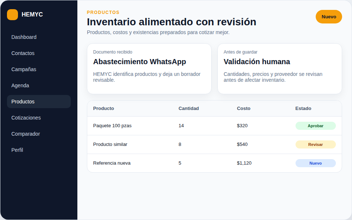Click the Revisar badge for Producto similar
The height and width of the screenshot is (220, 352).
tap(315, 144)
